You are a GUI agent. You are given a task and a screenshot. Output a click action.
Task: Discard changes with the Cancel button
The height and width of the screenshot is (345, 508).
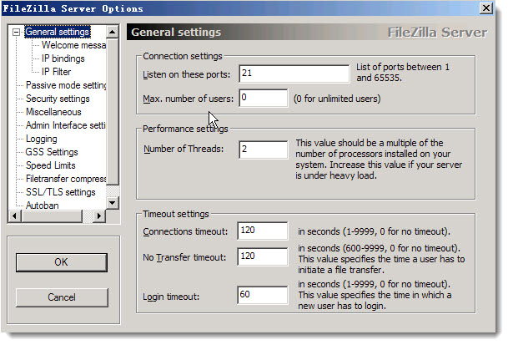click(x=62, y=297)
